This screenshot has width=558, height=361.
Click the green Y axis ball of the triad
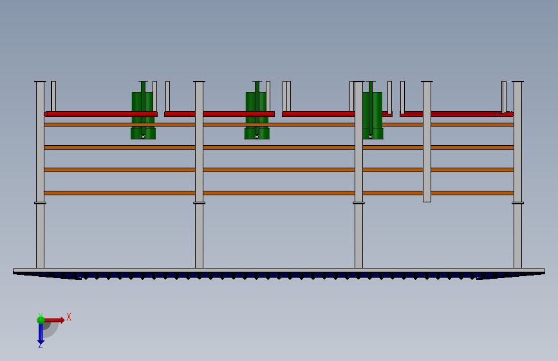41,320
